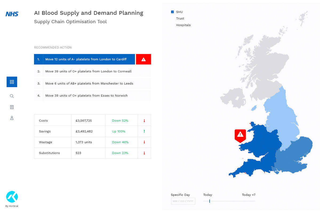Click the NHS logo
The height and width of the screenshot is (213, 320).
tap(12, 14)
